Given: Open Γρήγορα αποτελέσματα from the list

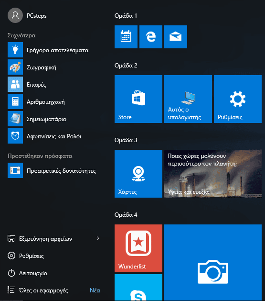Looking at the screenshot, I should pos(57,50).
